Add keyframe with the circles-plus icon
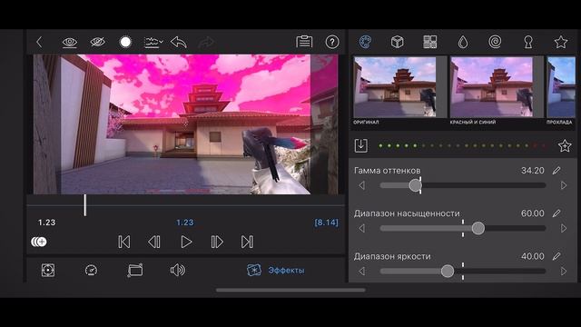The width and height of the screenshot is (581, 327). [x=39, y=243]
